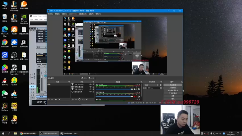Open Microsoft Edge desktop shortcut
The height and width of the screenshot is (136, 242).
[x=5, y=31]
